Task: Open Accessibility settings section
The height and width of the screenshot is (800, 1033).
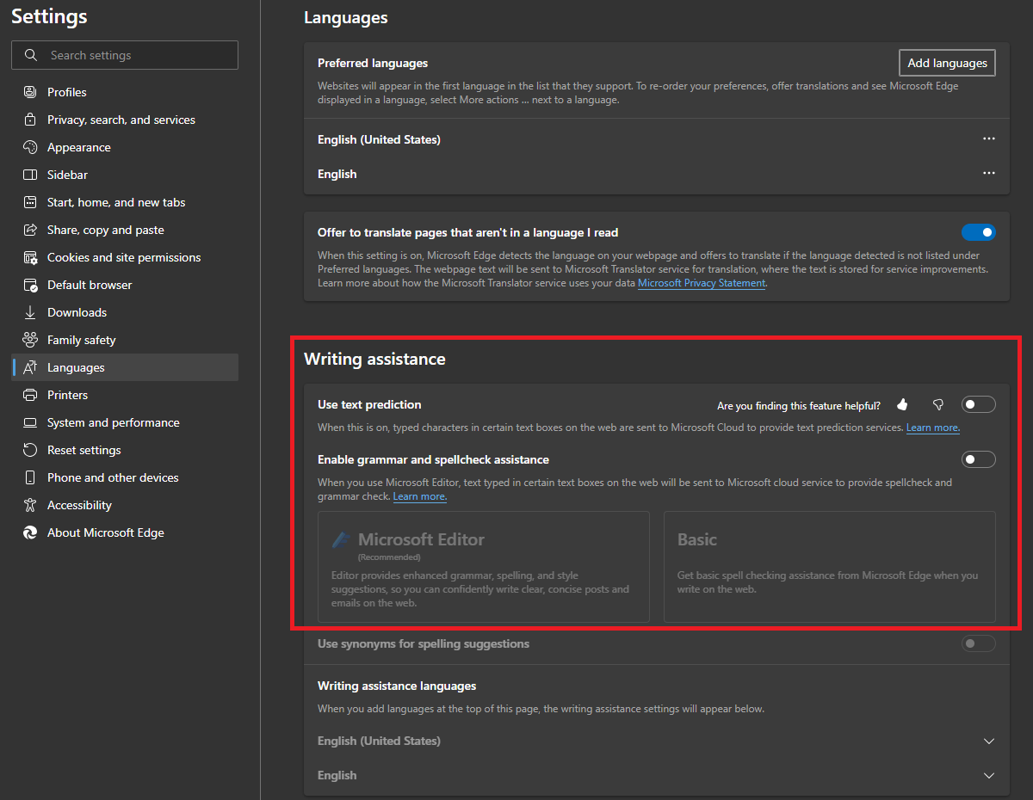Action: [x=125, y=505]
